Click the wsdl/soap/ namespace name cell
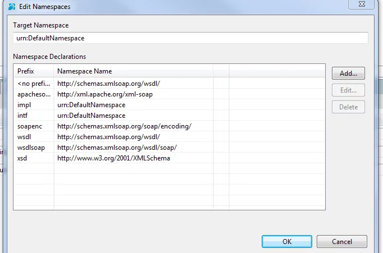 pos(117,148)
